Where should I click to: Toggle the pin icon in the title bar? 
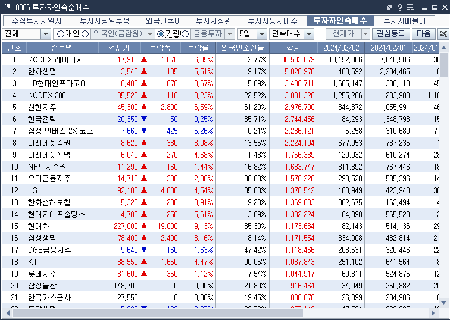click(x=389, y=7)
